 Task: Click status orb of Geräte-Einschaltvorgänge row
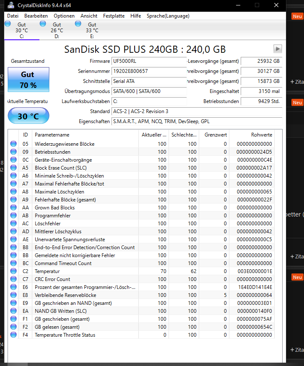coord(13,160)
